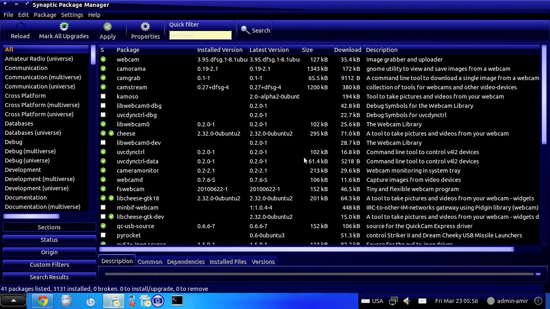
Task: Sort by the Download column header
Action: pyautogui.click(x=348, y=50)
